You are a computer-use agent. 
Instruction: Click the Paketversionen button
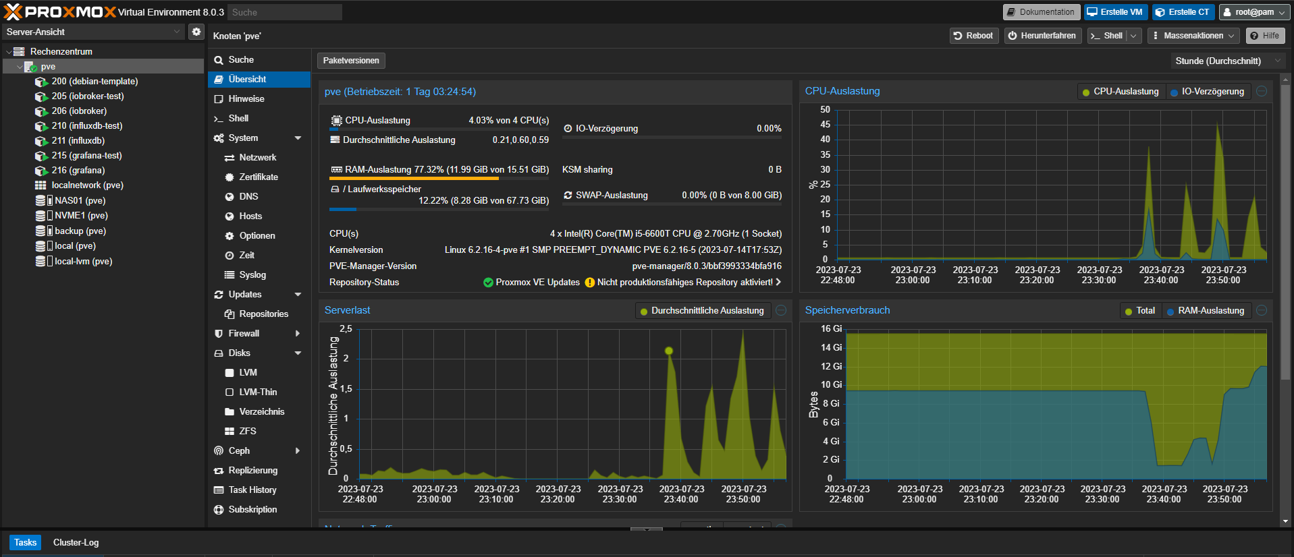tap(351, 61)
